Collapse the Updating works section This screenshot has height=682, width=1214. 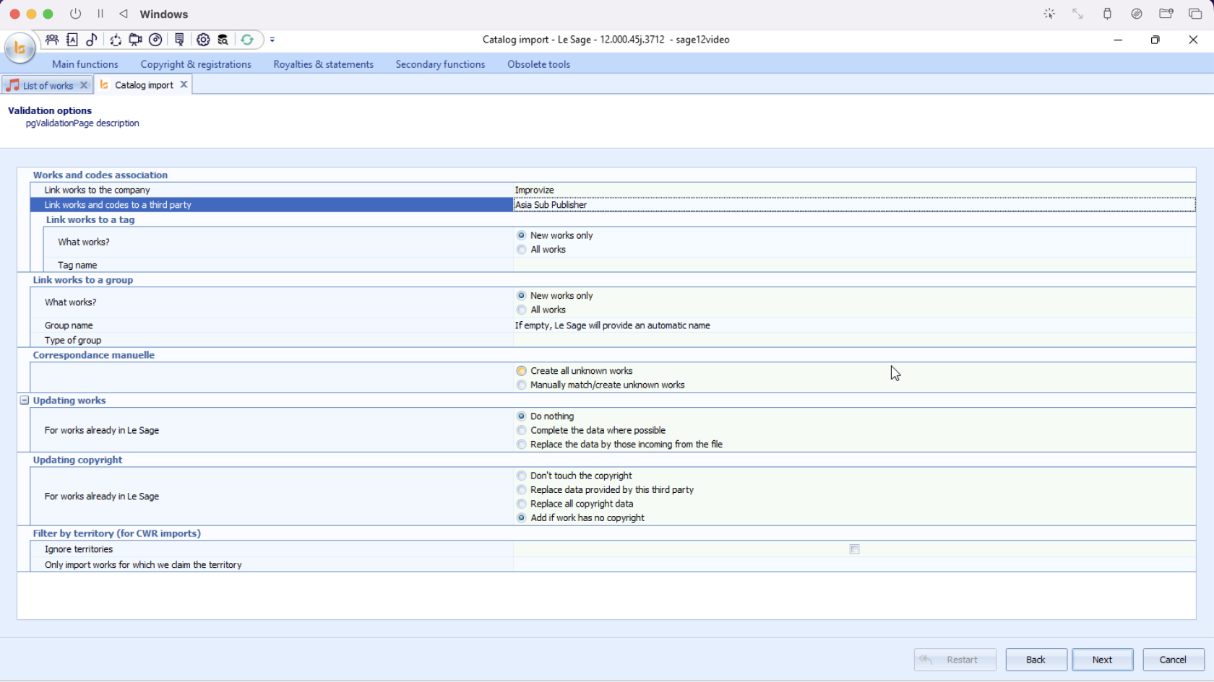point(24,400)
